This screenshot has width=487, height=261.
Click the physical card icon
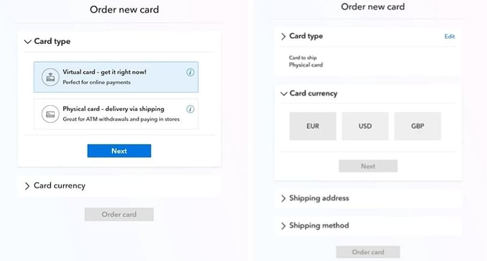tap(50, 114)
